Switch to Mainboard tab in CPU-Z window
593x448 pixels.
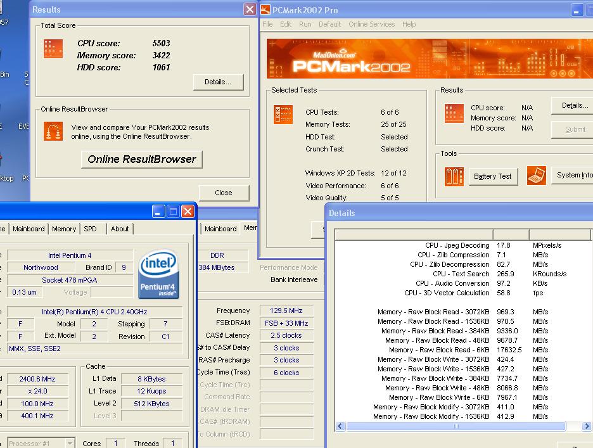(29, 229)
